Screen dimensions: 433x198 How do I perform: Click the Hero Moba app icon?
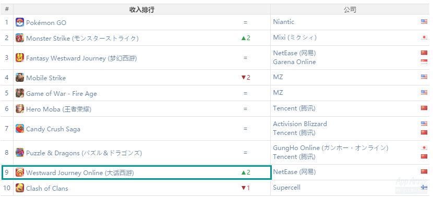pos(20,109)
